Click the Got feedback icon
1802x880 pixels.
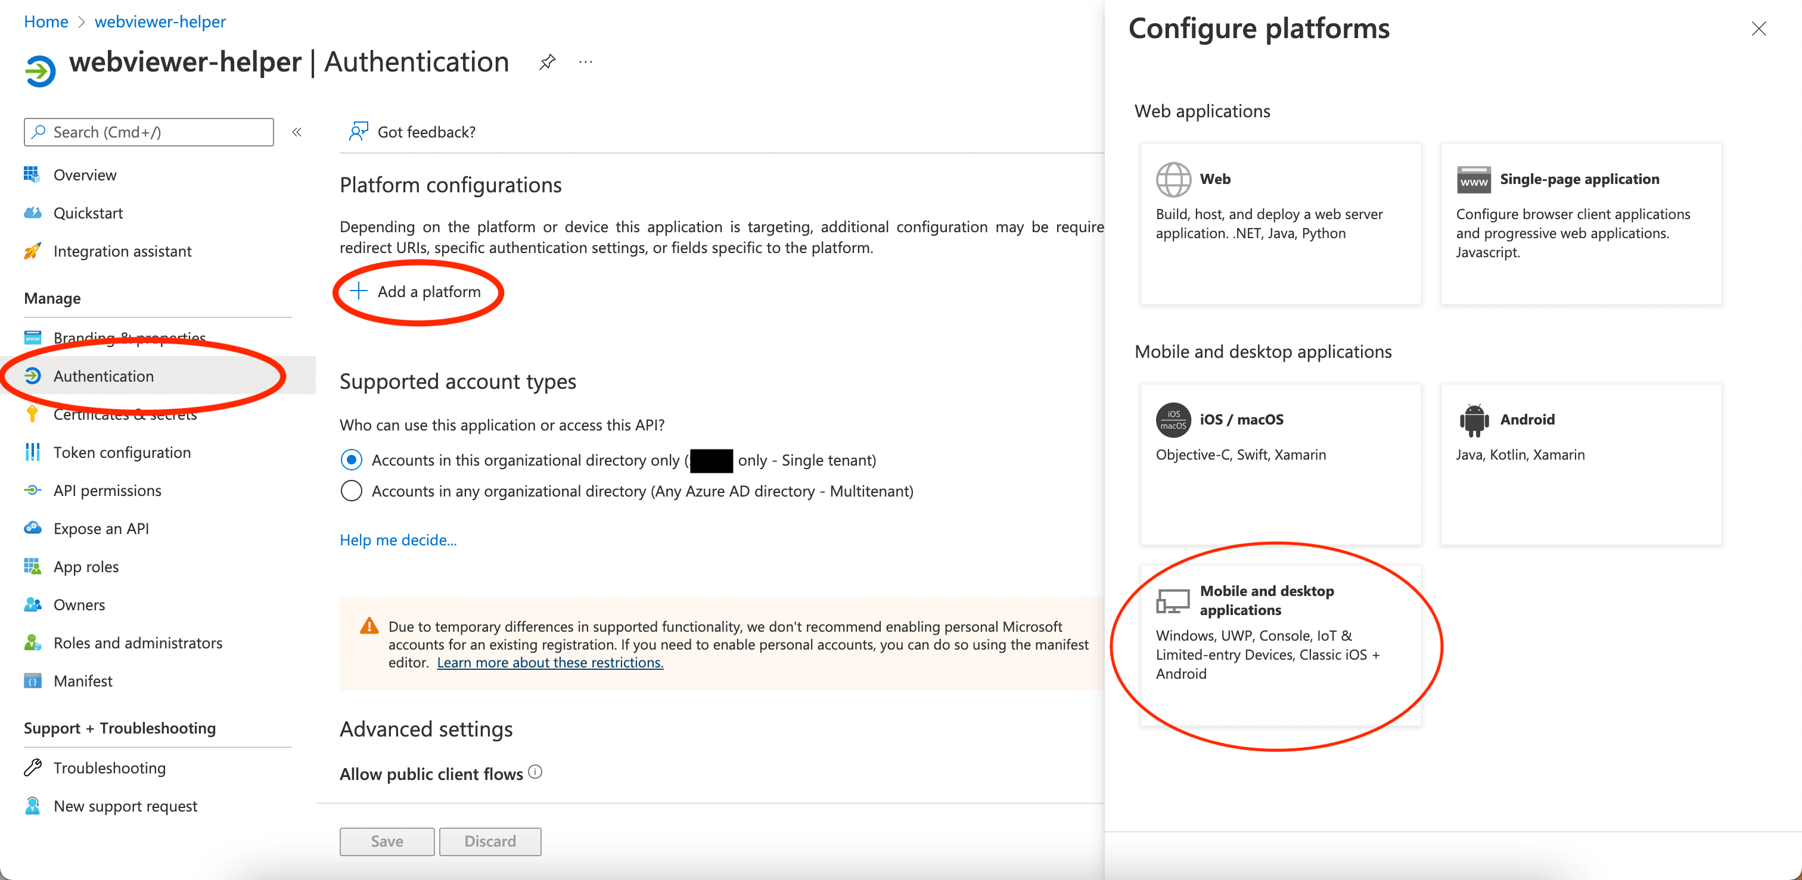359,132
